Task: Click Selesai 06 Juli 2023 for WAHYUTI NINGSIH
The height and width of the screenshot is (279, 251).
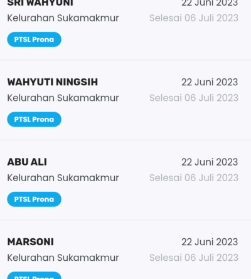Action: pos(194,98)
